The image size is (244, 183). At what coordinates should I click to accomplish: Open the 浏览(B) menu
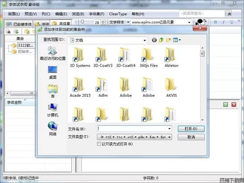point(78,14)
